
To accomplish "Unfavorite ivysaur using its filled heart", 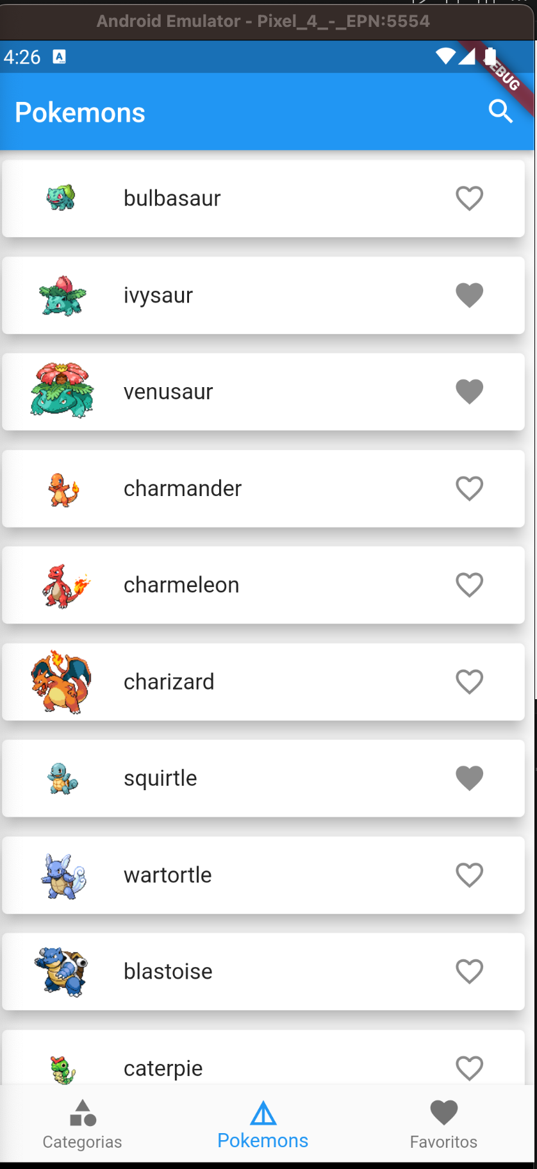I will 469,295.
